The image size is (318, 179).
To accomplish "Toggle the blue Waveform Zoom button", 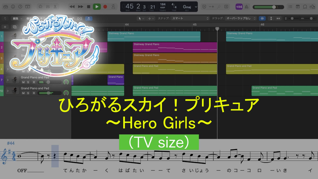I will (x=262, y=19).
